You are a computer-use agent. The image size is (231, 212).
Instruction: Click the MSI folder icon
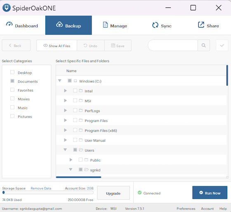(80, 101)
